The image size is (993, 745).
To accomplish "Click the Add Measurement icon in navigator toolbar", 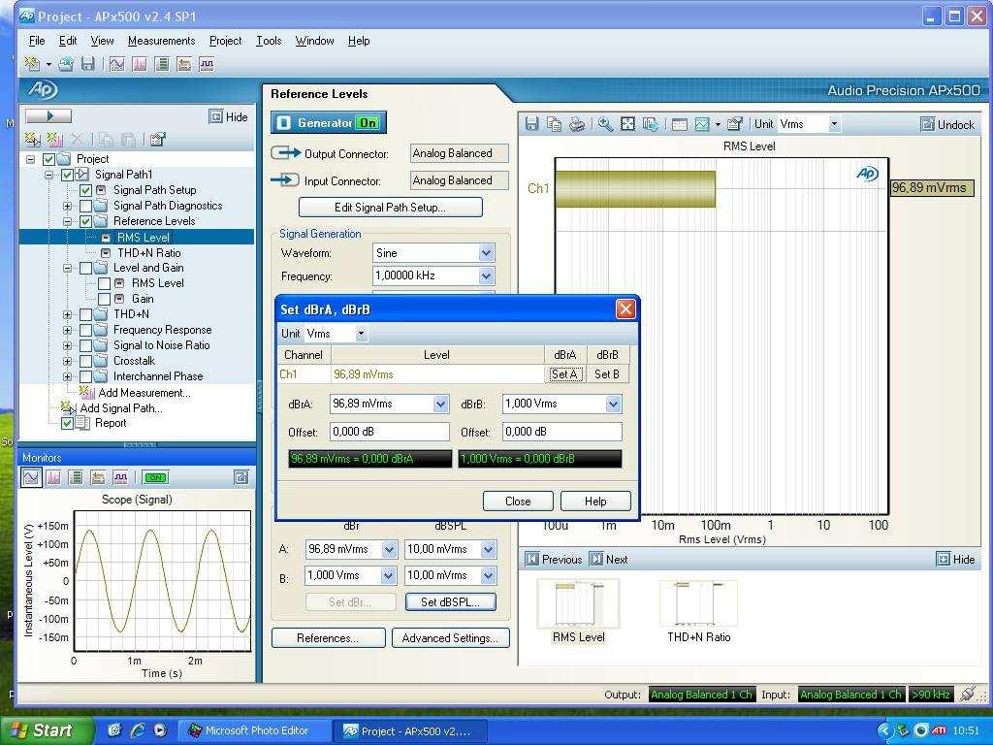I will click(54, 139).
